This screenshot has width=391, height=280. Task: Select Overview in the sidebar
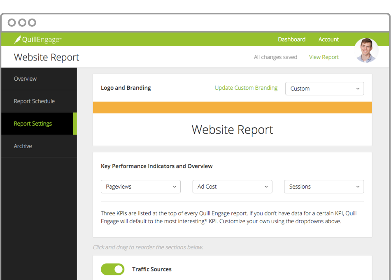click(x=39, y=79)
